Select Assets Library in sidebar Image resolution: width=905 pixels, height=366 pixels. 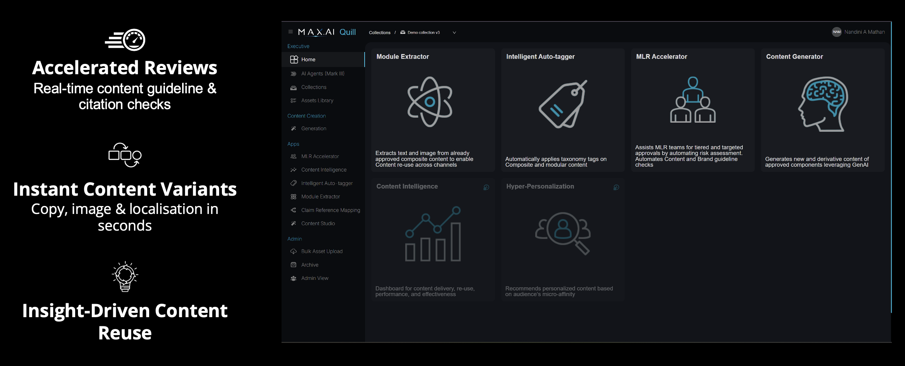pyautogui.click(x=317, y=101)
